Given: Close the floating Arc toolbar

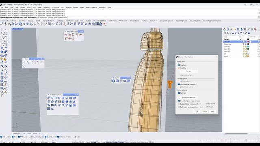Looking at the screenshot, I should [43, 59].
